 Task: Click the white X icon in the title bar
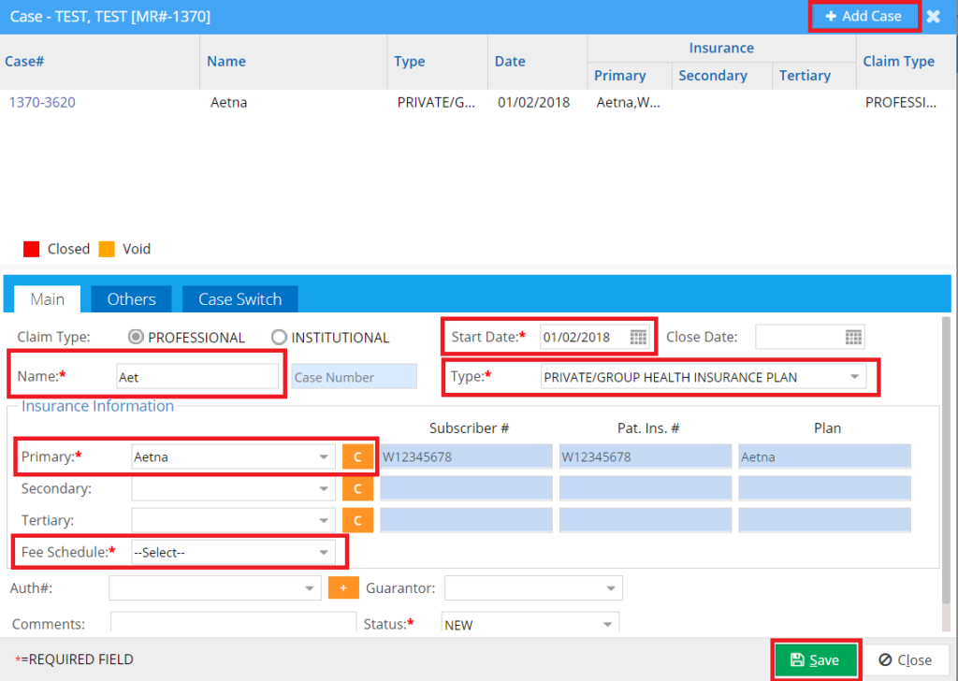coord(933,16)
